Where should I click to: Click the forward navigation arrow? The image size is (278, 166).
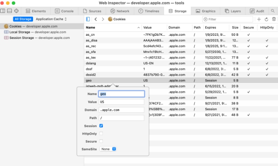(x=103, y=19)
